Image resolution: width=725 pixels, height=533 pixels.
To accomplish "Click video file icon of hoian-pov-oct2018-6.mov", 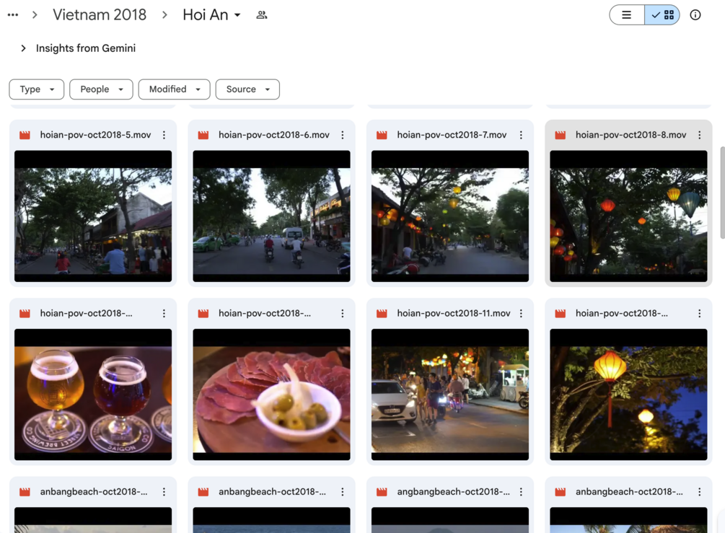I will tap(203, 135).
